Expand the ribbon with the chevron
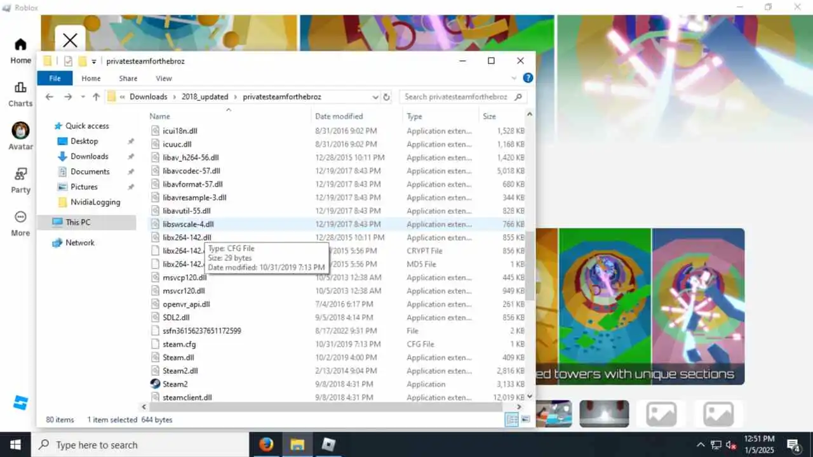This screenshot has width=813, height=457. coord(514,78)
